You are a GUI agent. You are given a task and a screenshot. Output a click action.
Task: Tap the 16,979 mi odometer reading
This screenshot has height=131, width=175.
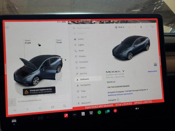pos(111,82)
